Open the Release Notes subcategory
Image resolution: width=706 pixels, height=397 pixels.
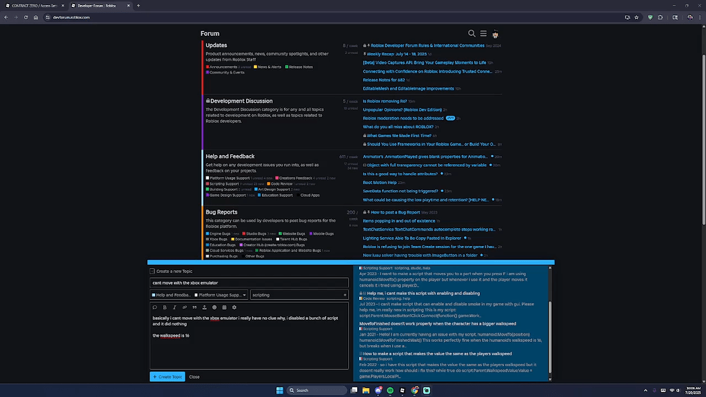pos(301,67)
